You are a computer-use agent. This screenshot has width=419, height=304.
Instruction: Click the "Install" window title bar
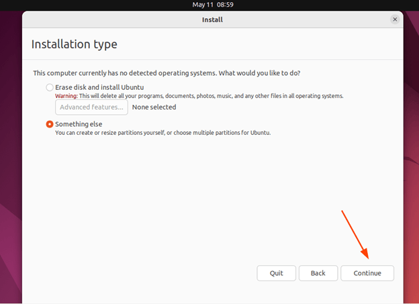click(212, 19)
